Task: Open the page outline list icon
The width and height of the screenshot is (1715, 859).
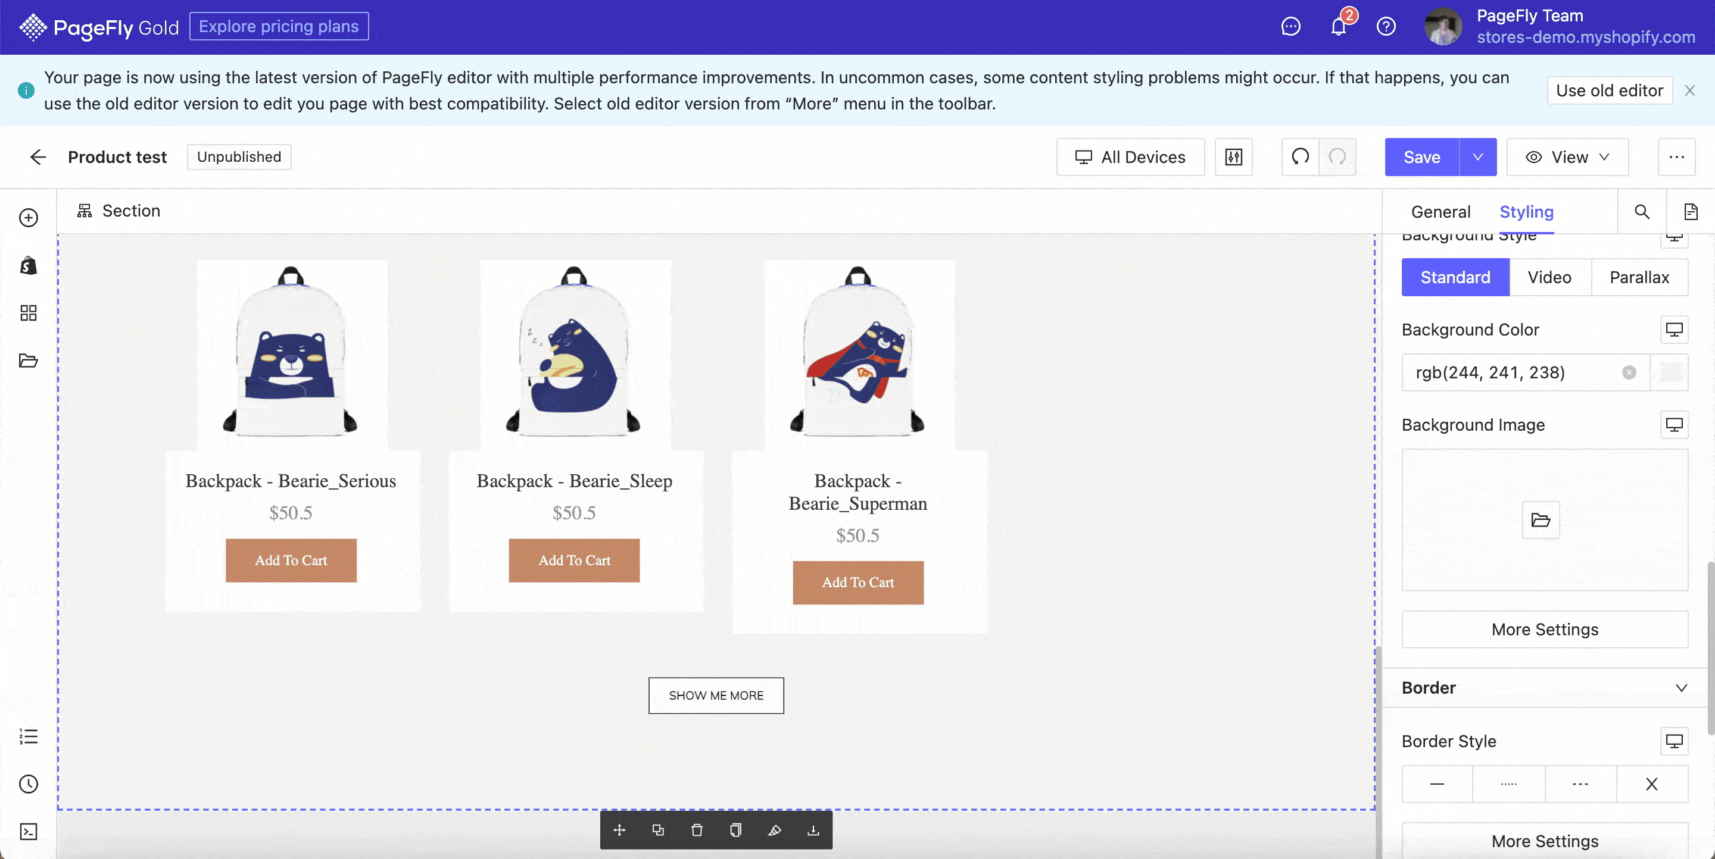Action: (28, 736)
